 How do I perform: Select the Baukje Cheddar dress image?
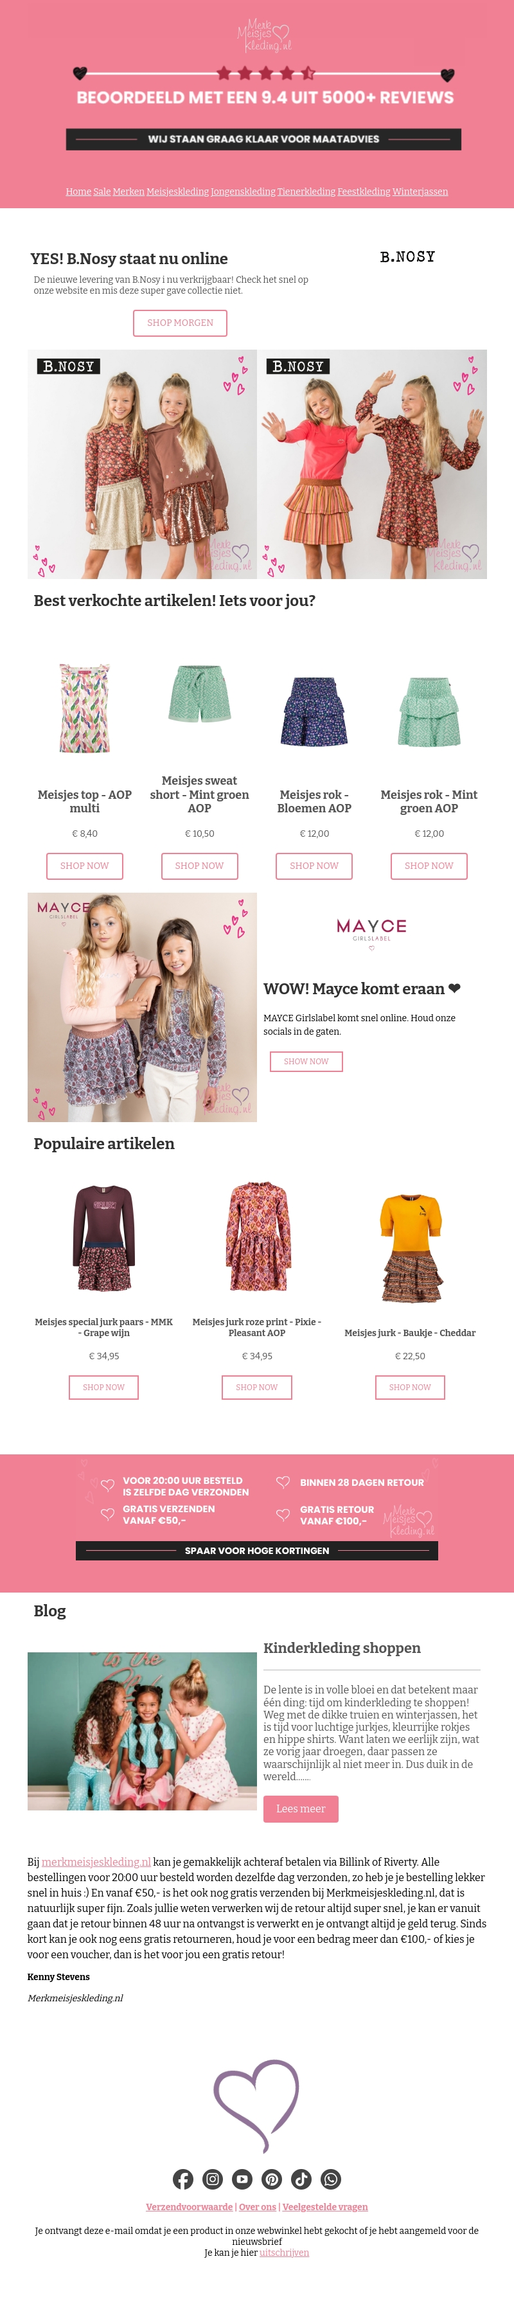pyautogui.click(x=410, y=1247)
